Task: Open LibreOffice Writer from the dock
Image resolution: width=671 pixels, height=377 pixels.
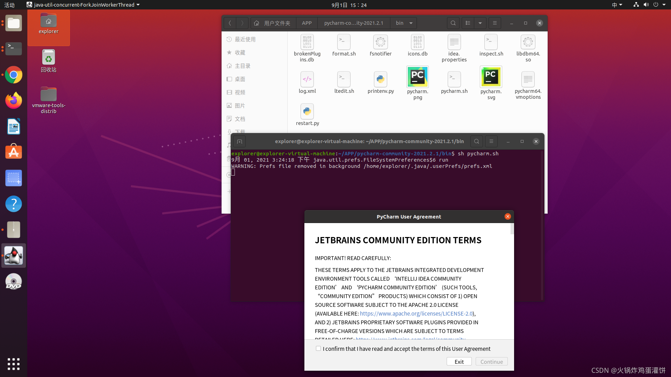Action: tap(14, 126)
